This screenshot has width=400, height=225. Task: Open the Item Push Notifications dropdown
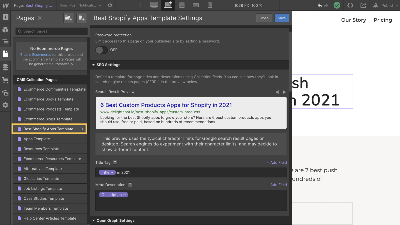[80, 5]
